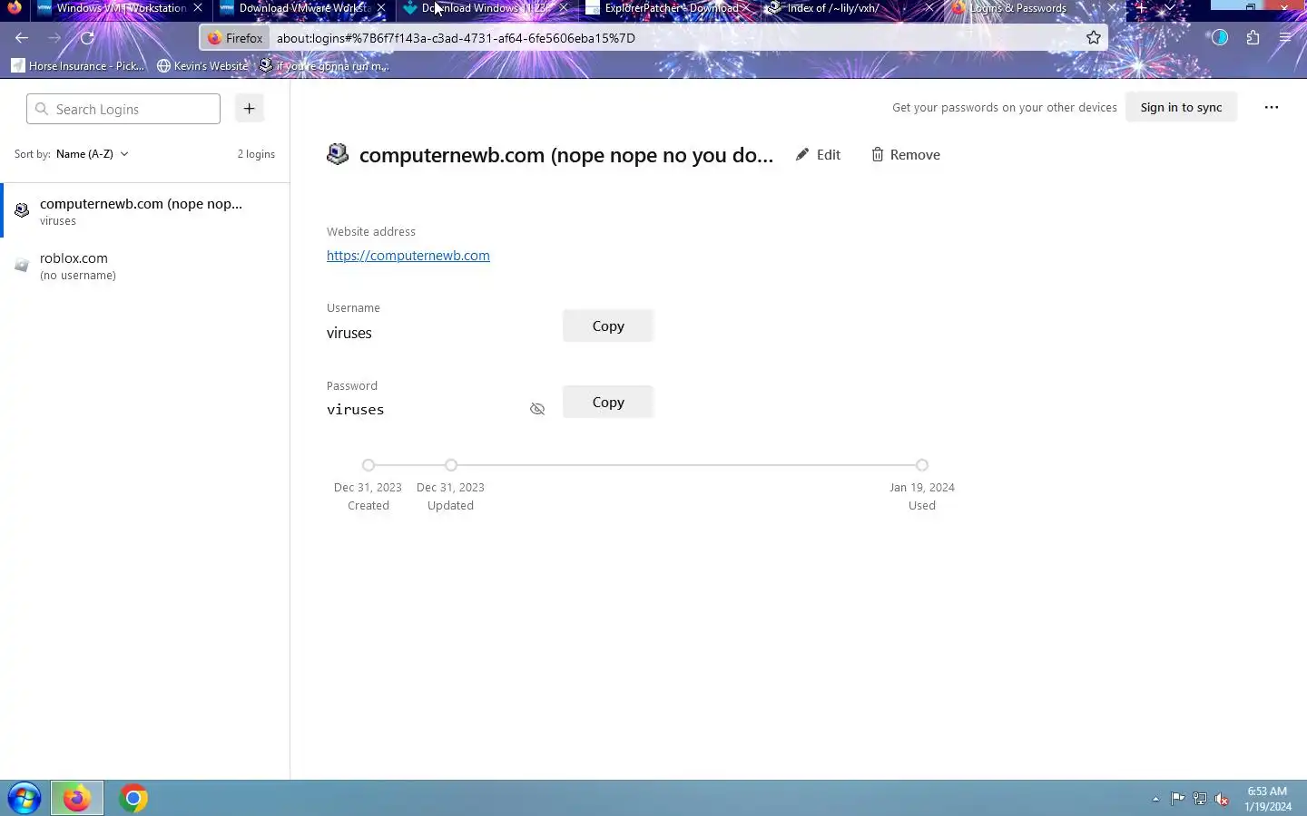Copy the password
This screenshot has height=816, width=1307.
coord(608,402)
